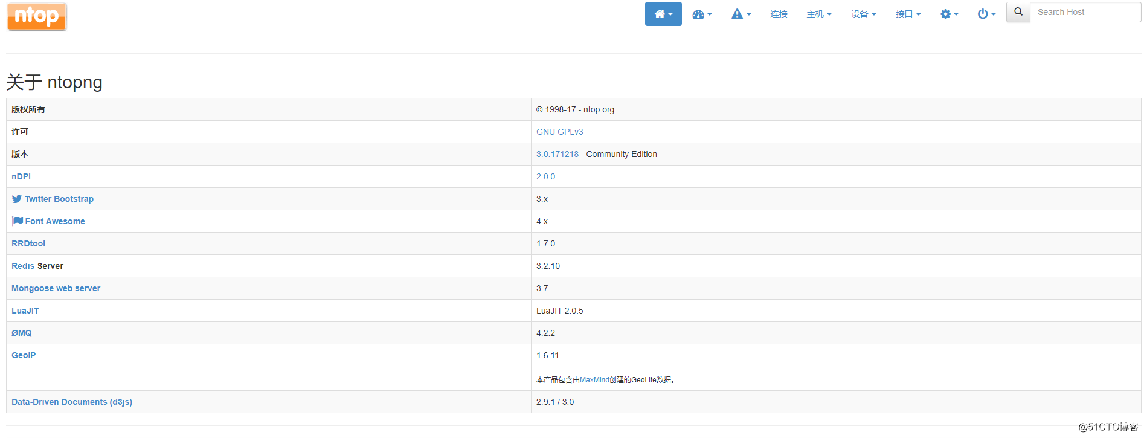This screenshot has width=1144, height=438.
Task: Click the GeoIP version 1.6.11
Action: click(547, 355)
